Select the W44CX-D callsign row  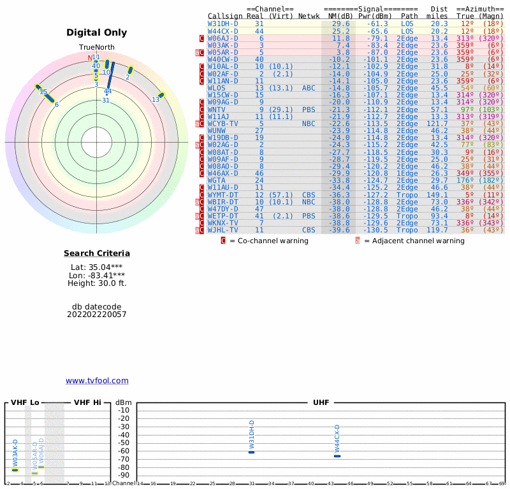(223, 31)
